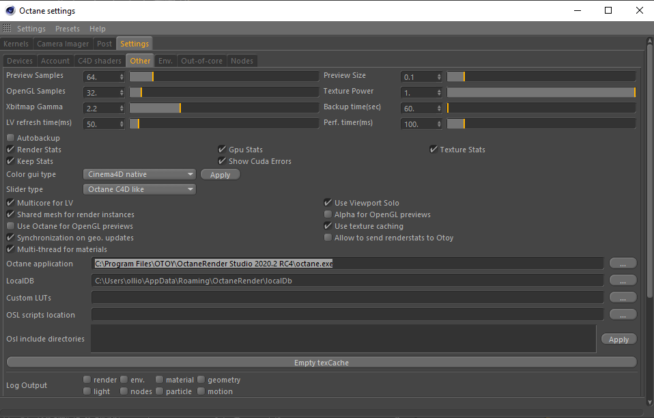Open the Out-of-core sub-tab
This screenshot has width=654, height=418.
click(x=202, y=61)
